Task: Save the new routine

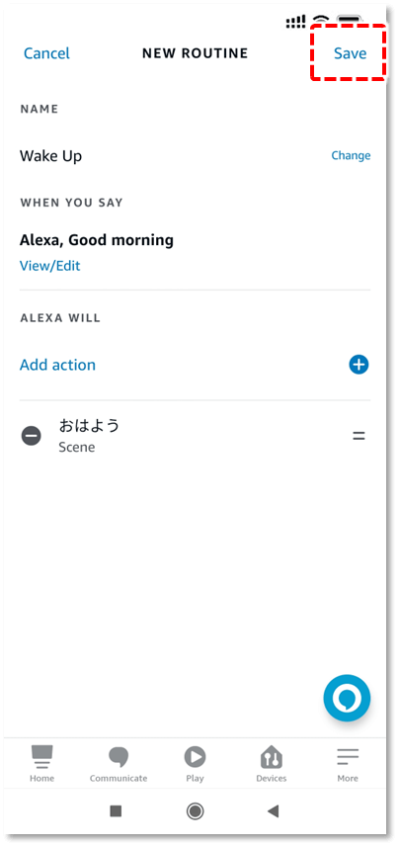Action: (x=350, y=53)
